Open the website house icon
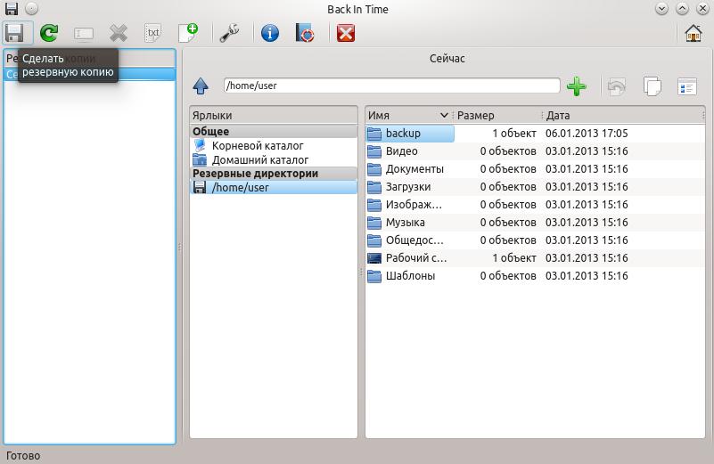The width and height of the screenshot is (714, 464). 693,33
